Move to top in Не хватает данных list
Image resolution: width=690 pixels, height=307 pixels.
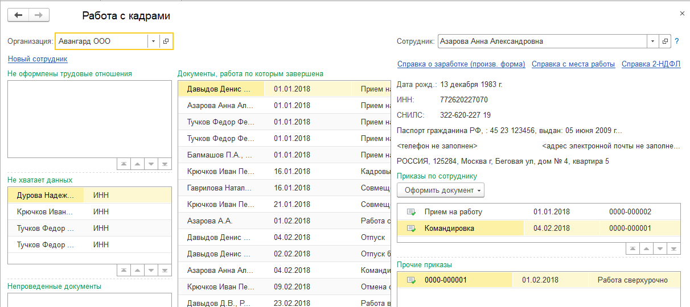(124, 270)
